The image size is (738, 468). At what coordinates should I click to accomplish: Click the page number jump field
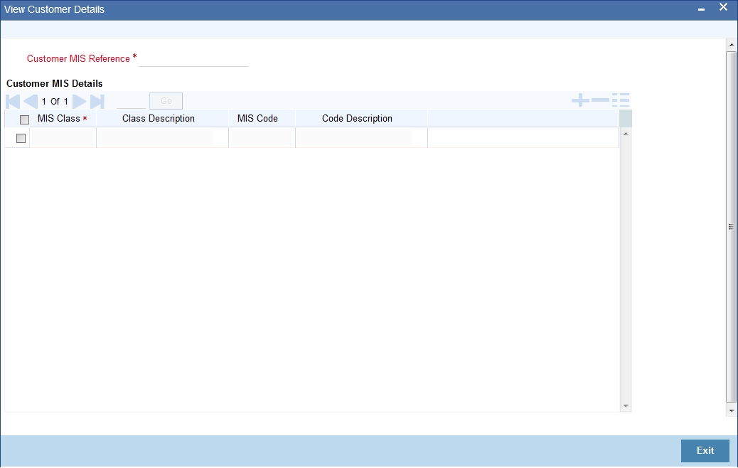[x=132, y=101]
